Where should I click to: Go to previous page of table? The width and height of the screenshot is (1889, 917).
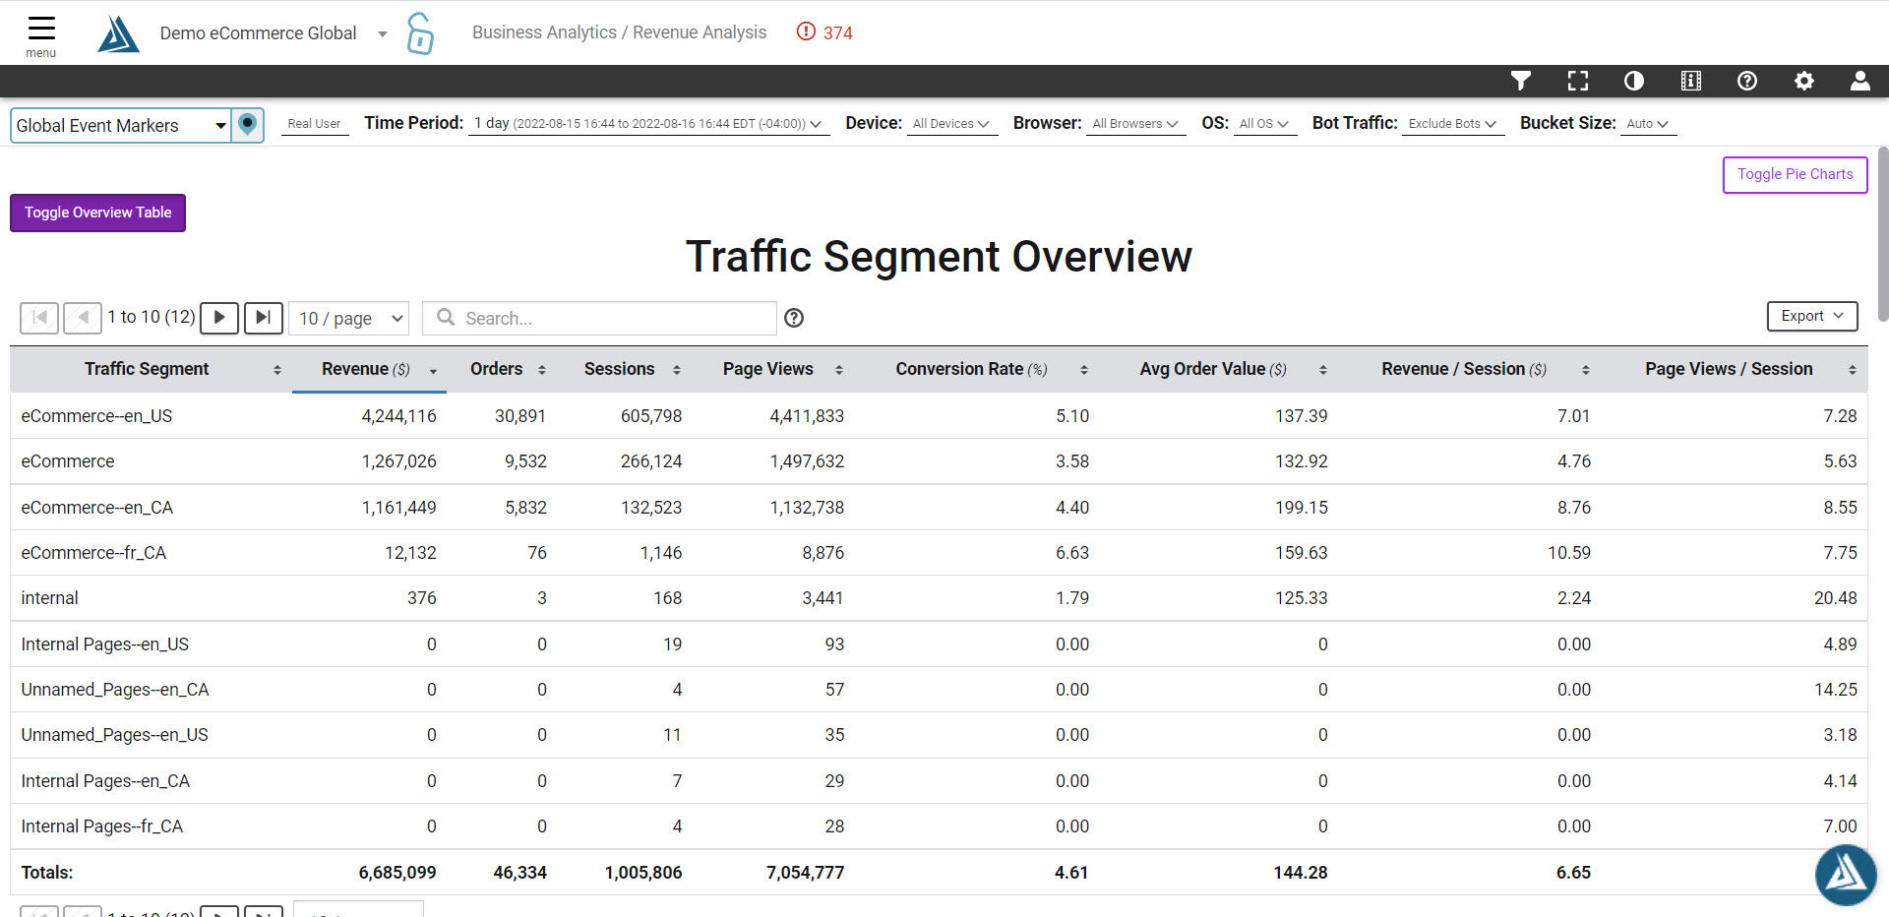(x=83, y=318)
